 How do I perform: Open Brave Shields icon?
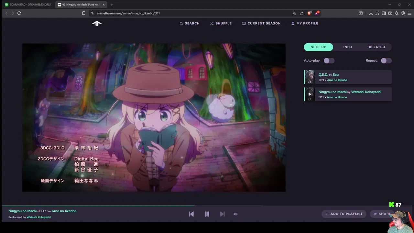309,13
